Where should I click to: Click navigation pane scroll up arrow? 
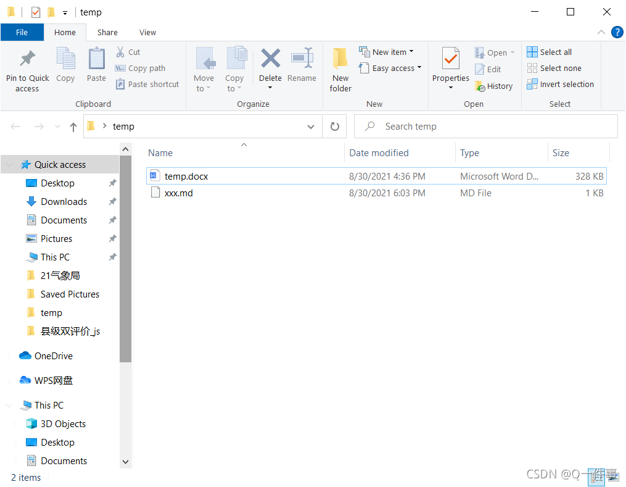click(x=125, y=149)
